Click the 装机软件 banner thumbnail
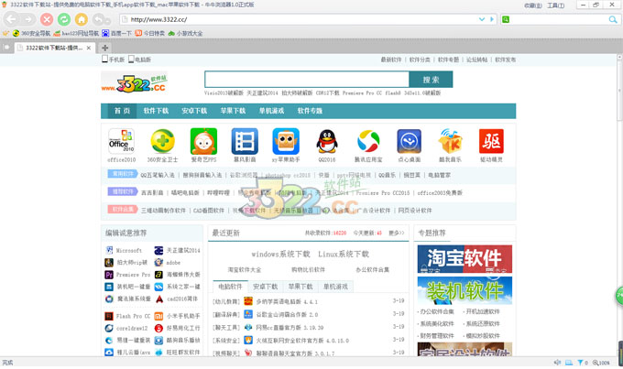Image resolution: width=623 pixels, height=369 pixels. 465,291
